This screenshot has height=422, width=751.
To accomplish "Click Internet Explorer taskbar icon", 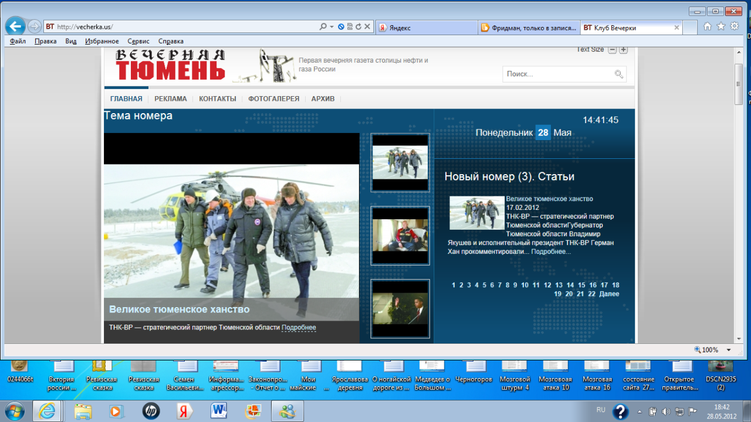I will click(47, 411).
